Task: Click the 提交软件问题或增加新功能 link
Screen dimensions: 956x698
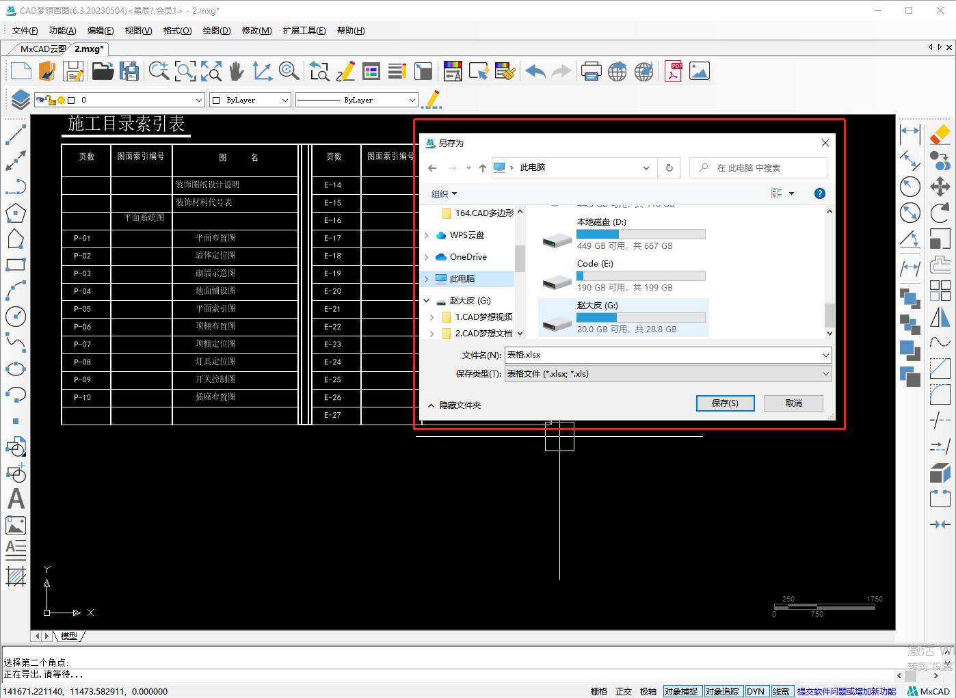Action: [846, 691]
